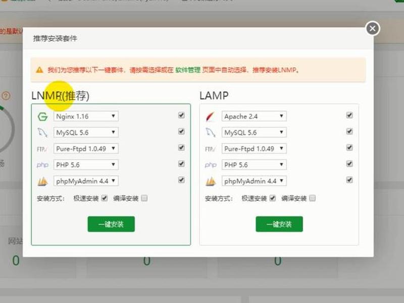404x303 pixels.
Task: Uncheck LAMP MySQL 5.6 checkbox
Action: tap(349, 131)
